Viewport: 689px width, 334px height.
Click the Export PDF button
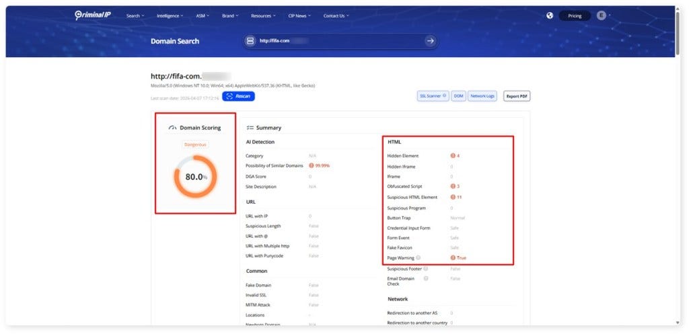pyautogui.click(x=517, y=96)
